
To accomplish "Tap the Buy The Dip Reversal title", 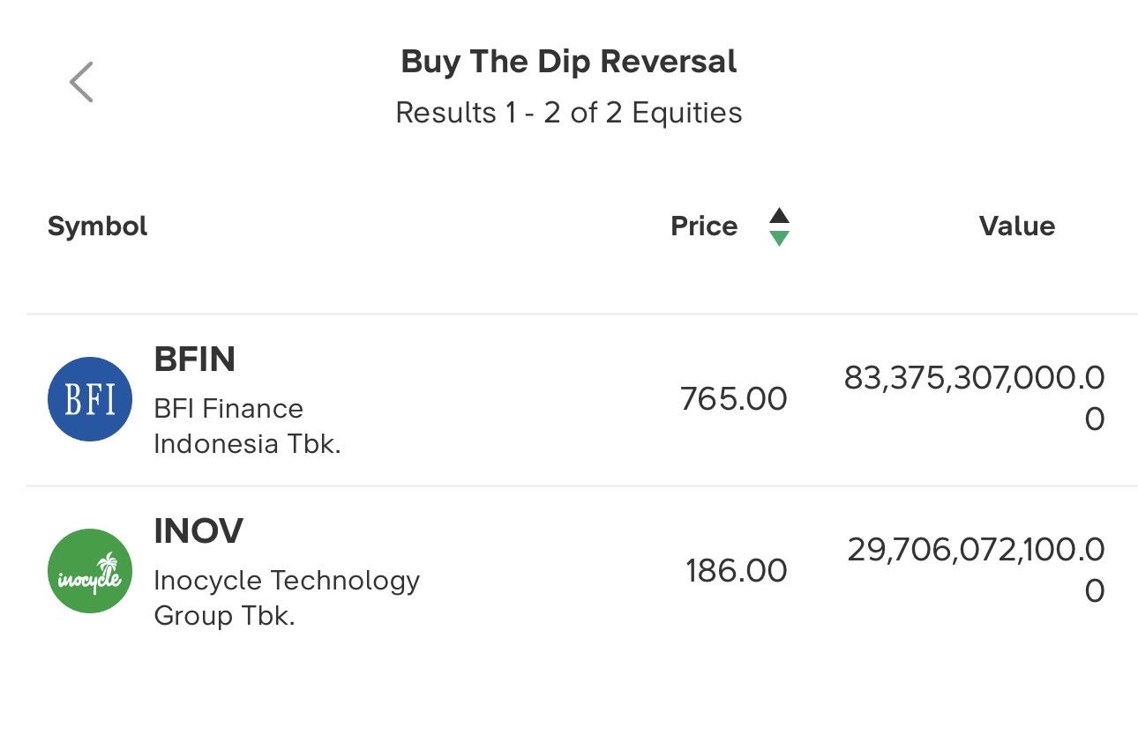I will pyautogui.click(x=569, y=62).
